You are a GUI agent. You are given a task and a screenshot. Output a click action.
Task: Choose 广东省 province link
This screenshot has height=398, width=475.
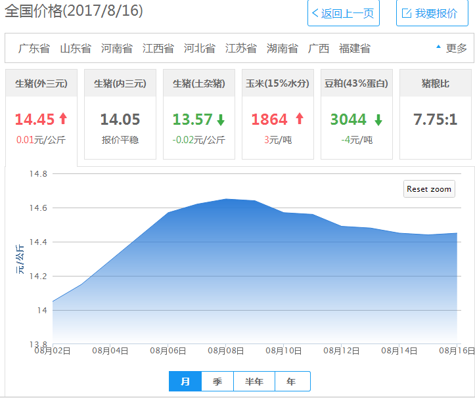coord(34,48)
